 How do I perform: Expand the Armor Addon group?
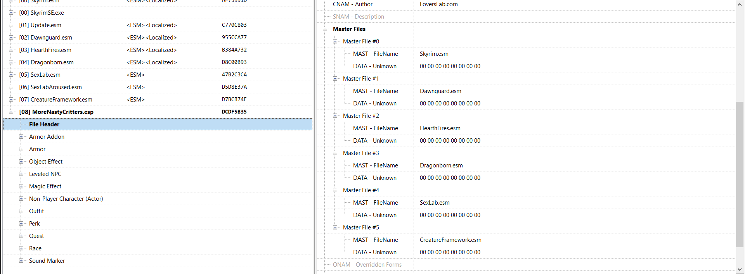(x=21, y=137)
